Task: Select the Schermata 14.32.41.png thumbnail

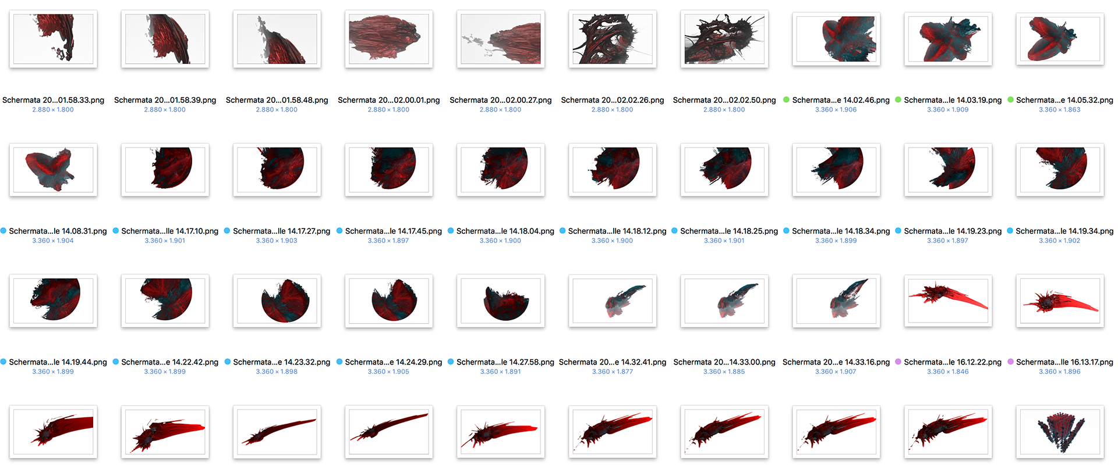Action: pos(613,301)
